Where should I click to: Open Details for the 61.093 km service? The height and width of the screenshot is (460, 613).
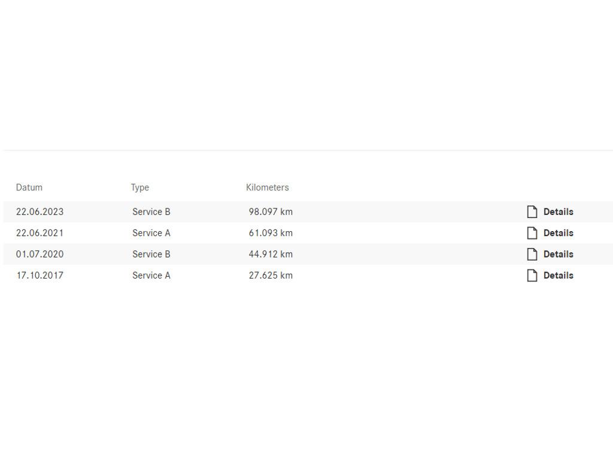click(x=558, y=233)
